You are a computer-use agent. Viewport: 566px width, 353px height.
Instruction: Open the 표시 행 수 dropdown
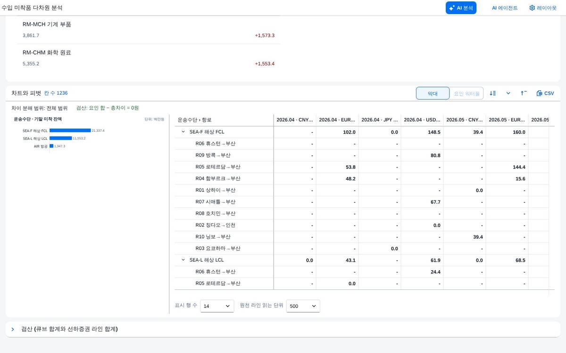pos(217,306)
